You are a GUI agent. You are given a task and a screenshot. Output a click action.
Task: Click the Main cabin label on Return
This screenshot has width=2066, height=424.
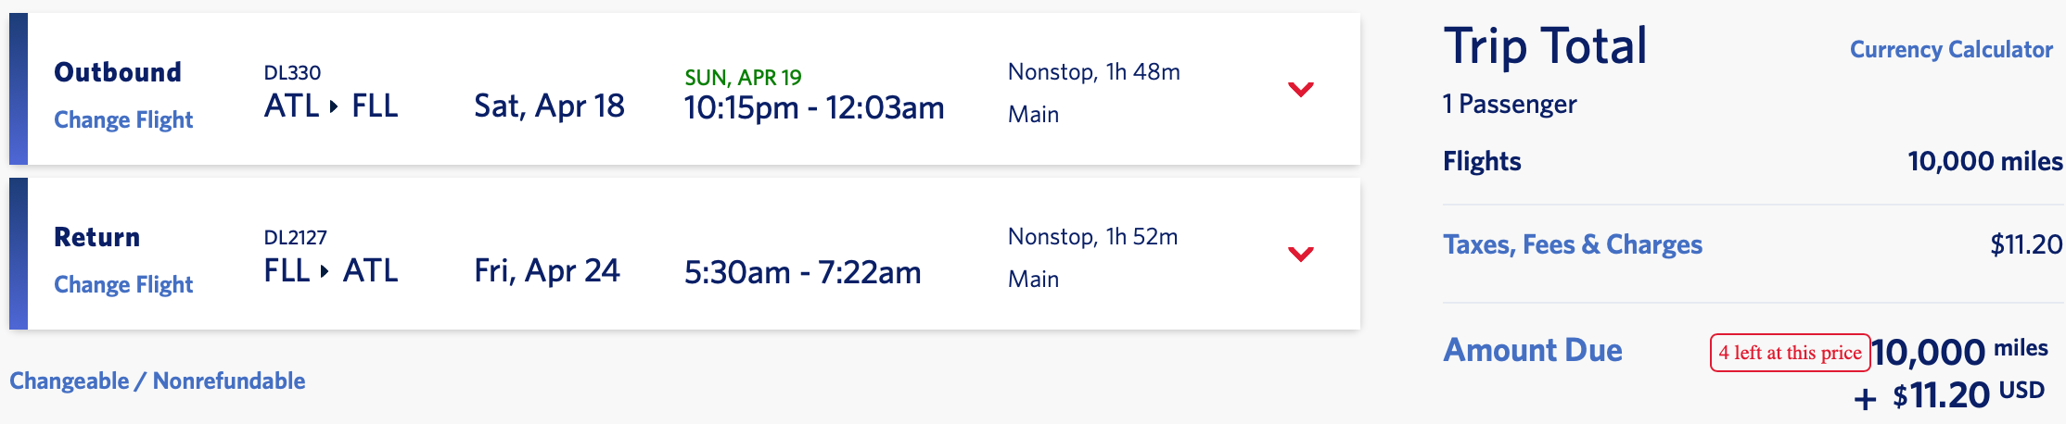[x=1033, y=280]
